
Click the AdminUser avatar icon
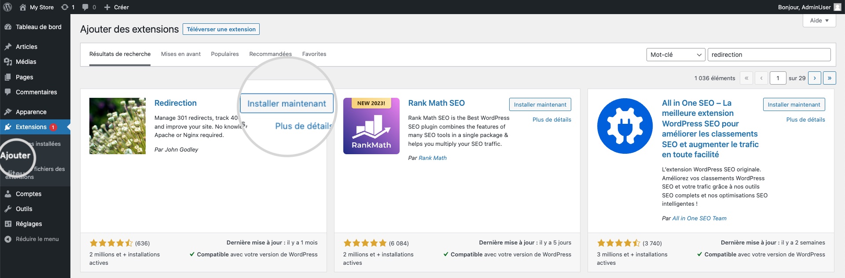(x=838, y=7)
